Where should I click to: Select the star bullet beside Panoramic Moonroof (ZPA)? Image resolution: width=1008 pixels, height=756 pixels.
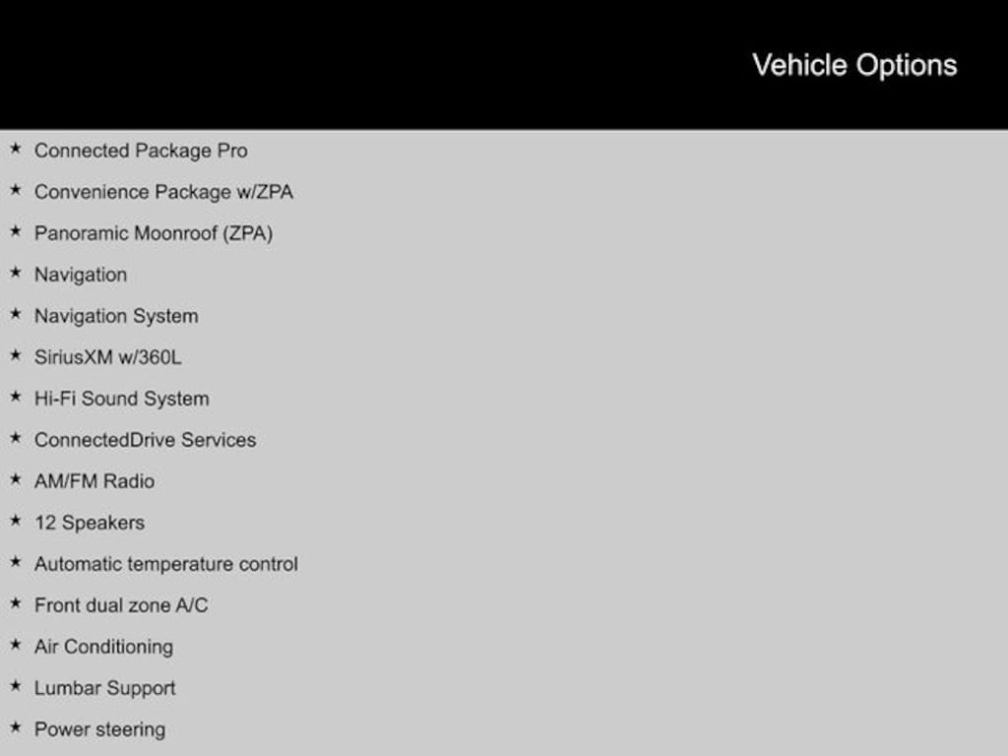[x=15, y=231]
